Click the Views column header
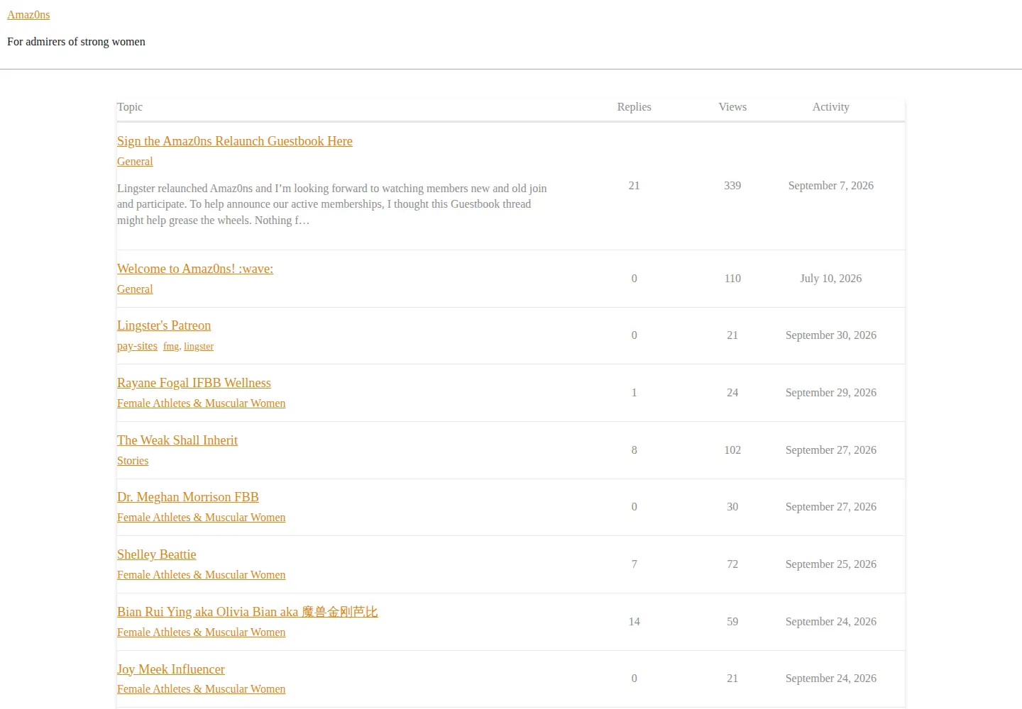This screenshot has height=709, width=1022. point(732,107)
